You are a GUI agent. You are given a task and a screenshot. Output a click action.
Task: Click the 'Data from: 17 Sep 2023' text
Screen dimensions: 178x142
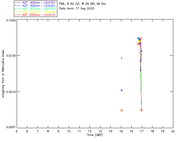click(x=77, y=9)
